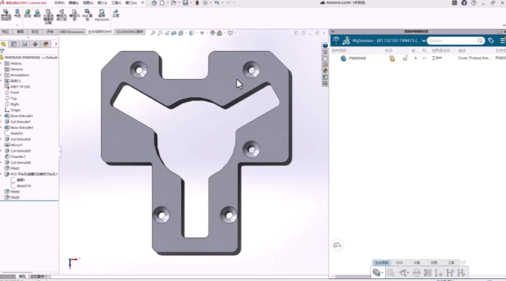Expand the Boss-Extrude1 feature node

point(3,116)
